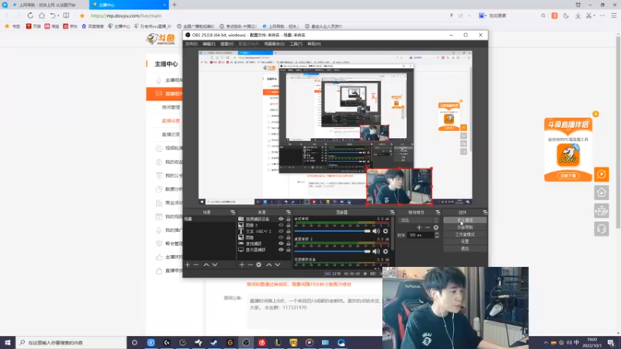Lock the Text (GDI+) 2 source

tap(288, 231)
